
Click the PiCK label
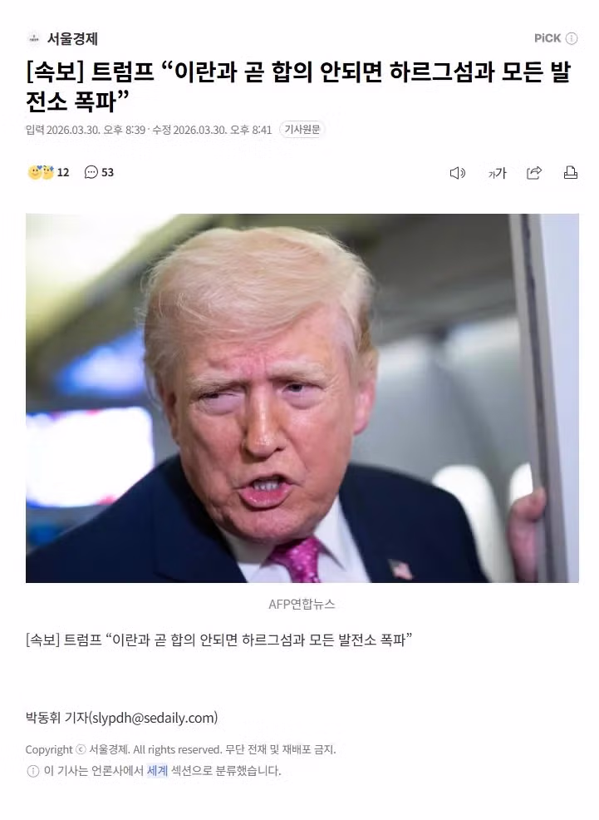547,38
